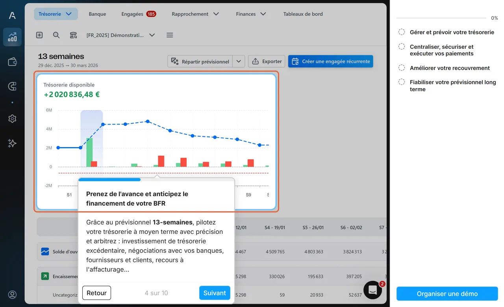Click the S4 - 19/01 column header
The image size is (504, 307).
[274, 228]
